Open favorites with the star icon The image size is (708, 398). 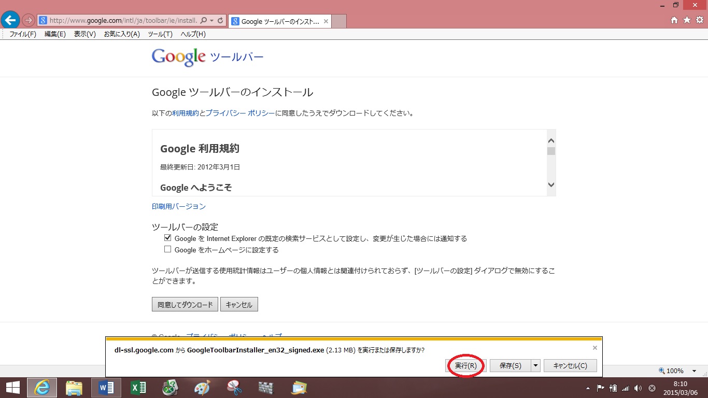point(687,20)
